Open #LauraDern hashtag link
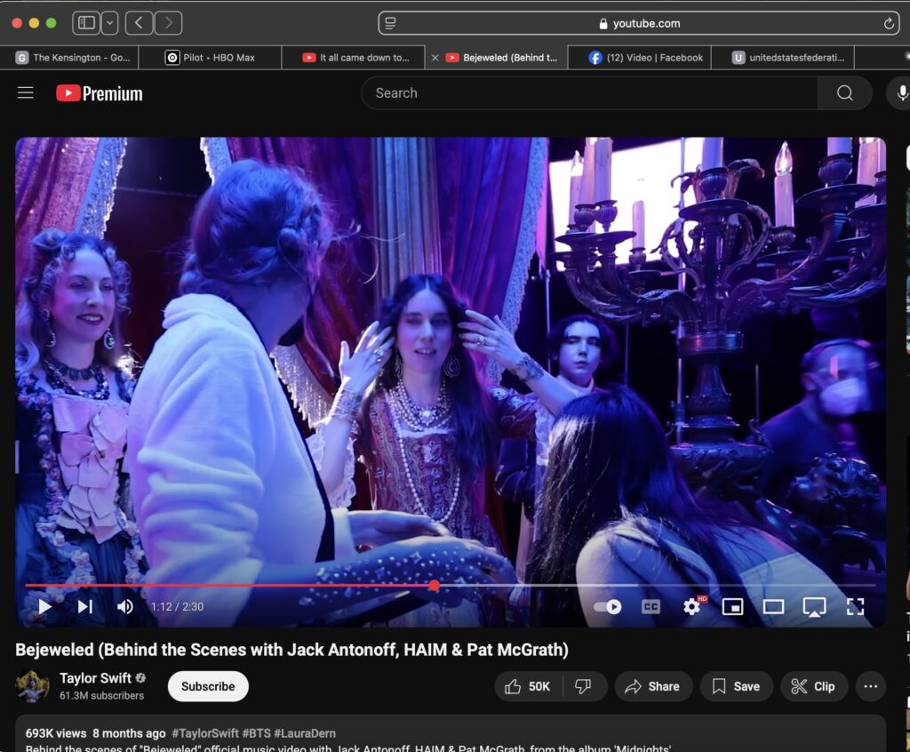This screenshot has height=752, width=910. pos(305,733)
